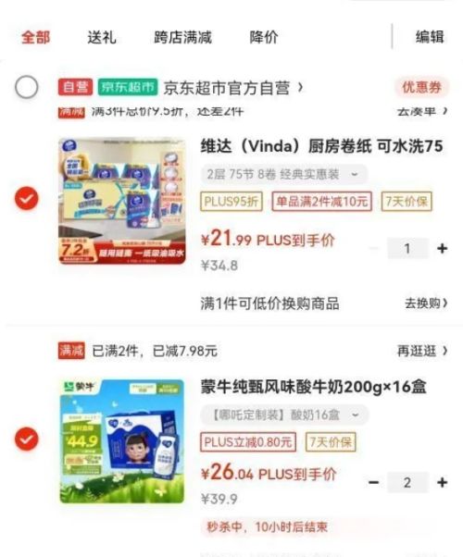Image resolution: width=463 pixels, height=557 pixels.
Task: Click the red 自营 badge
Action: tap(75, 87)
